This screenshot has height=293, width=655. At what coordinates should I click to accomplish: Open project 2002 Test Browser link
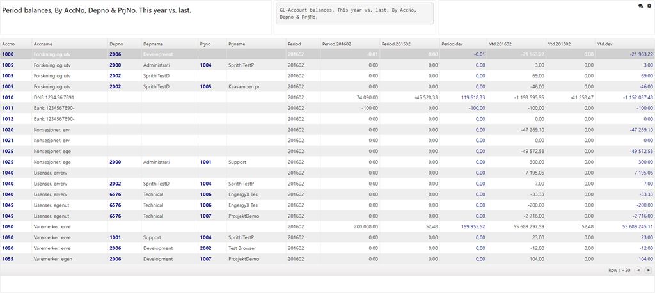click(x=205, y=248)
